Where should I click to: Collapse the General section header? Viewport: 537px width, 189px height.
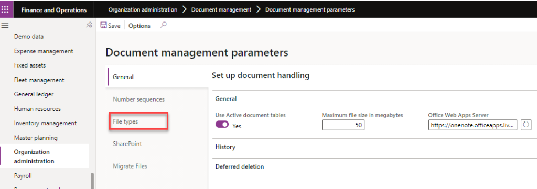(226, 99)
